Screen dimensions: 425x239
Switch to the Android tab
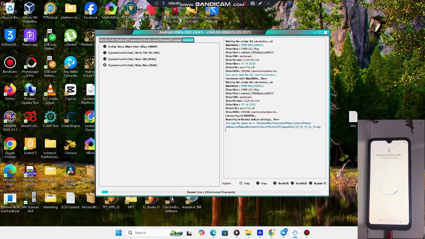pos(122,40)
